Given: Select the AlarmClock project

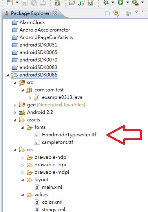Looking at the screenshot, I should click(x=32, y=22).
